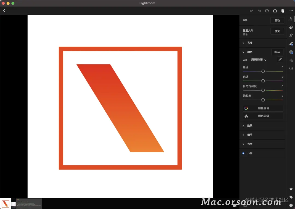Click the 配置文件 profile label

[x=248, y=31]
